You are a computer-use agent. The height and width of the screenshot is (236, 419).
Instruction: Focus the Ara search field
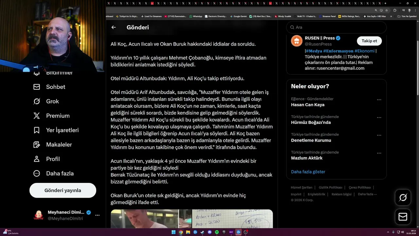pos(336,27)
